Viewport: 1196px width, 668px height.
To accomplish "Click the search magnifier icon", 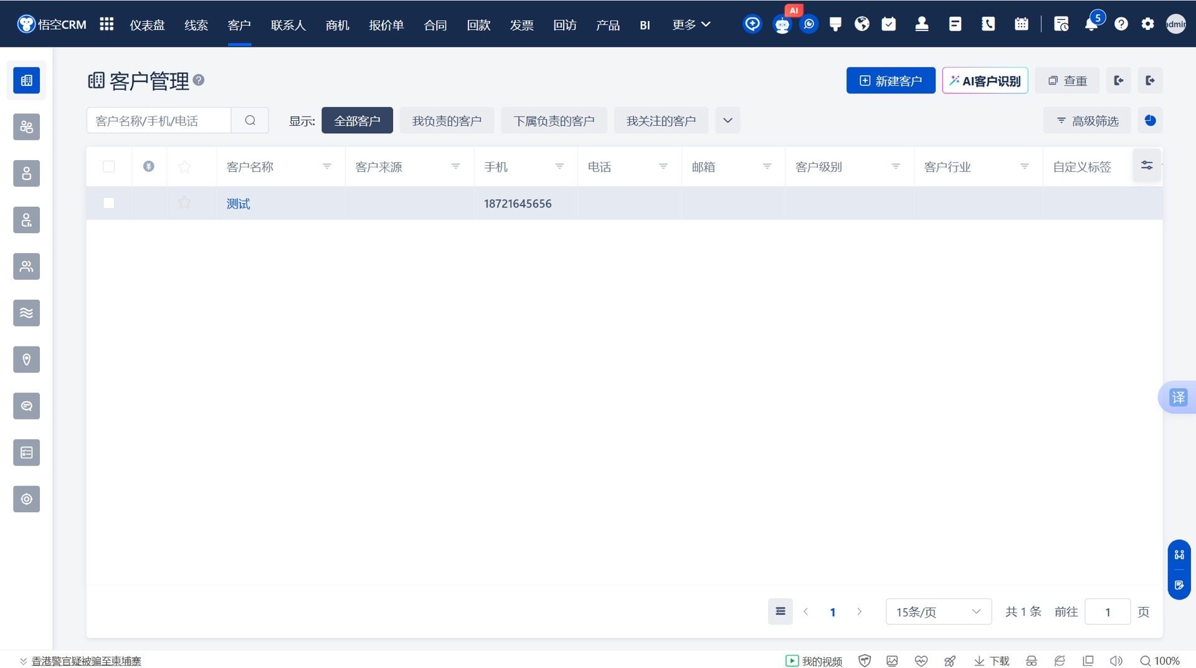I will (x=250, y=120).
